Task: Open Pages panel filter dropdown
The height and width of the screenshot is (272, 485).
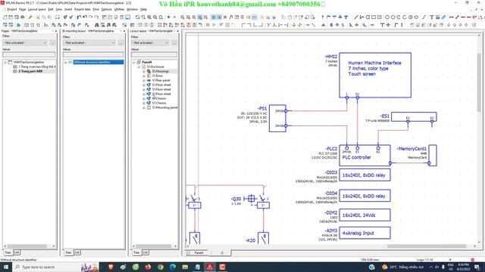Action: 25,42
